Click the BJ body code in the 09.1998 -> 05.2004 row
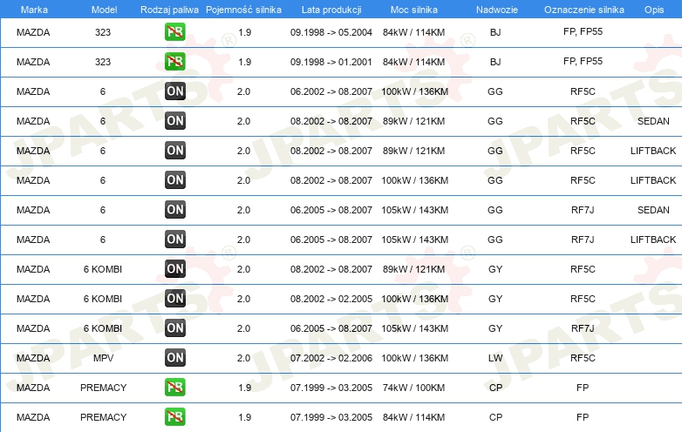 495,32
